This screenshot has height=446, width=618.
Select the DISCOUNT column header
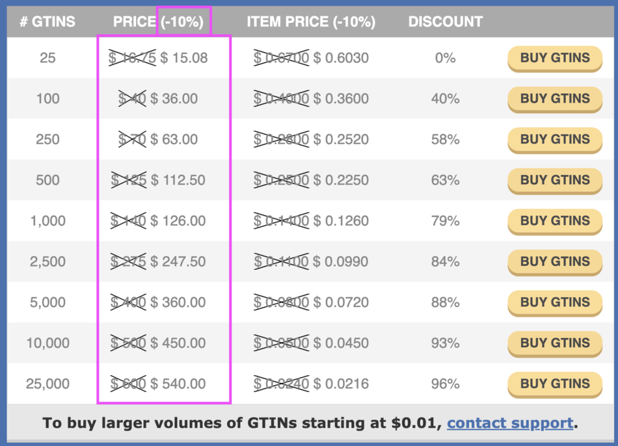tap(445, 21)
